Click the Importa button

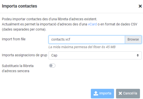(102, 94)
